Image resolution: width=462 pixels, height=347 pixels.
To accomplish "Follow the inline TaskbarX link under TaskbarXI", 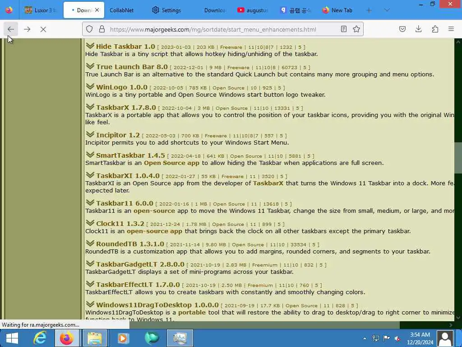I will (x=268, y=183).
